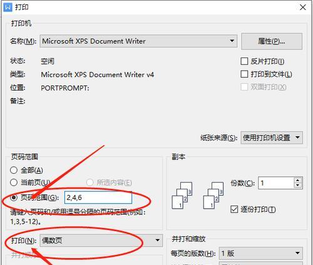The image size is (313, 265).
Task: Click the 份数 copies number field
Action: tap(276, 183)
